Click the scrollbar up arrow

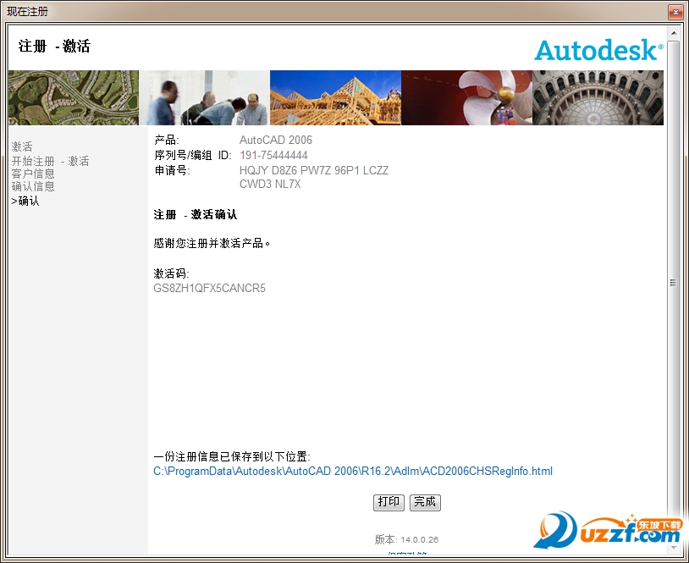[x=674, y=33]
